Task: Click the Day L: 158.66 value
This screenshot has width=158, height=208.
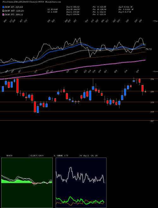Action: click(x=73, y=12)
